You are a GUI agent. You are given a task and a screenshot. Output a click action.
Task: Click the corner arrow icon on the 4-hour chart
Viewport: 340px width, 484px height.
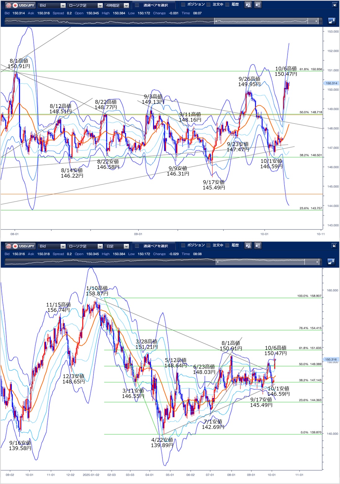pos(334,5)
